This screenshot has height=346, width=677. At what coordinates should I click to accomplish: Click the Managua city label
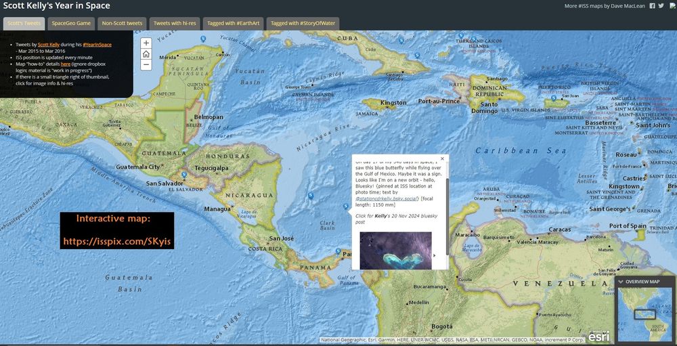pyautogui.click(x=217, y=209)
